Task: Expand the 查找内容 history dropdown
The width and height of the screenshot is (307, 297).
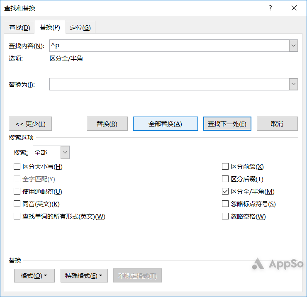Action: click(x=293, y=46)
